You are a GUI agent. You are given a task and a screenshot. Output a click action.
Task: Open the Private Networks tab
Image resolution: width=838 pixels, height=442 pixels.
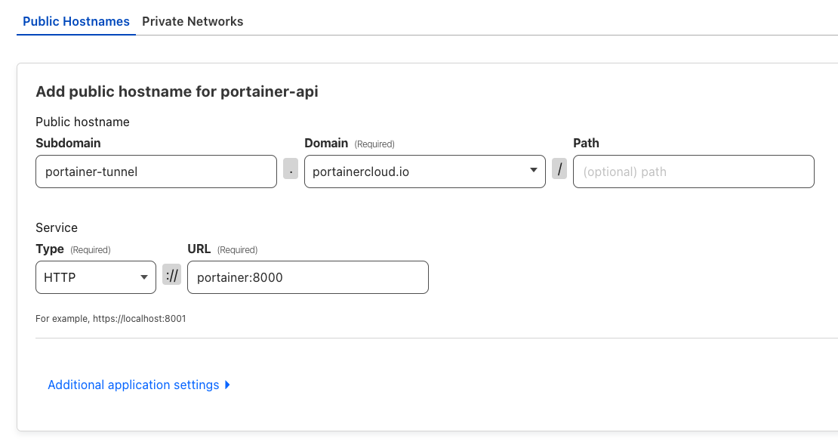tap(193, 21)
